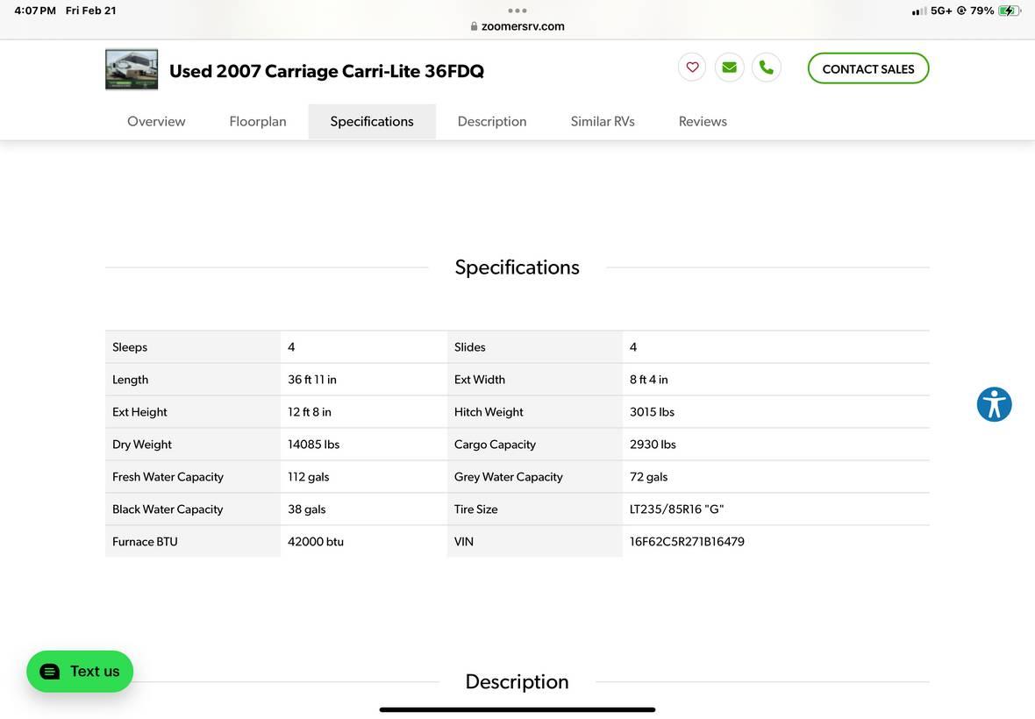Click the Slides row label
The height and width of the screenshot is (719, 1035).
click(x=470, y=347)
